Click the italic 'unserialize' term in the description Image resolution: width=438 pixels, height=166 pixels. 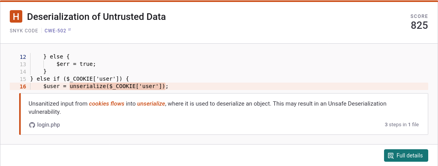coord(151,104)
